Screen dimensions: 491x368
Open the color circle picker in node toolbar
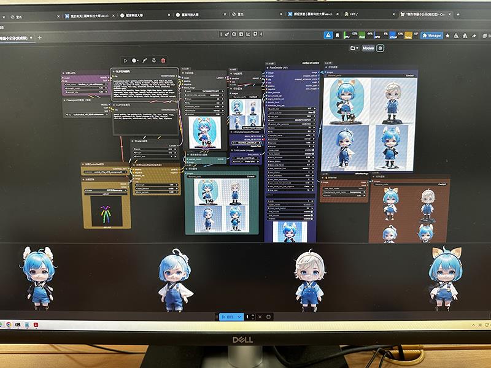136,61
